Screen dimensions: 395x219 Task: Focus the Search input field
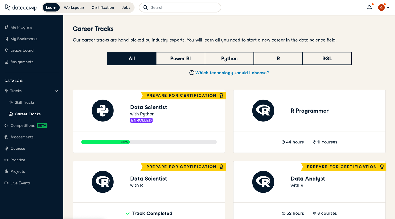click(x=180, y=7)
